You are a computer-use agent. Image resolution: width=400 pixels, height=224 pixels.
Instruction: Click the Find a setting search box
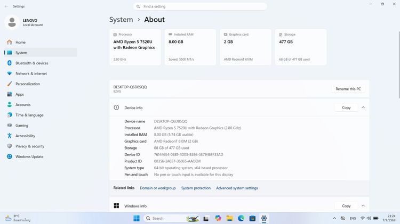(x=200, y=6)
